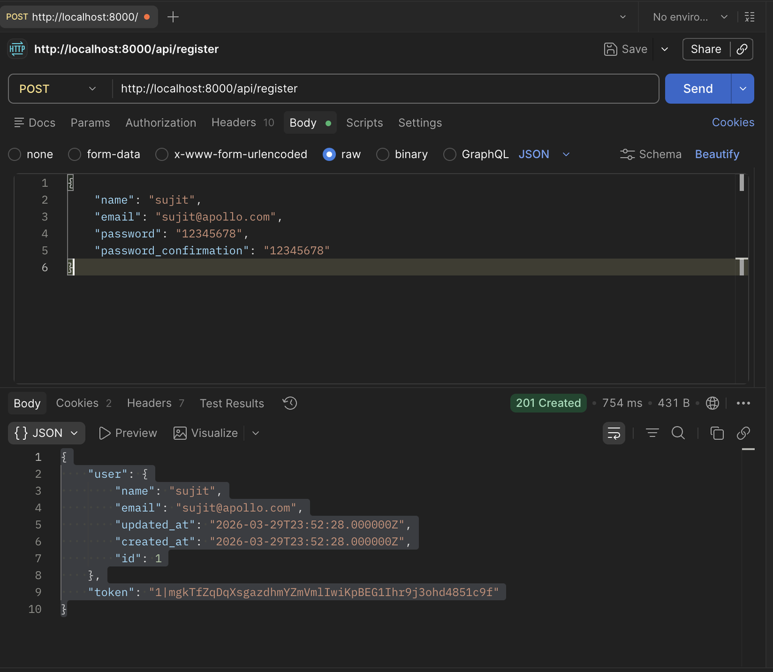Select the response Body tab
This screenshot has height=672, width=773.
[27, 403]
